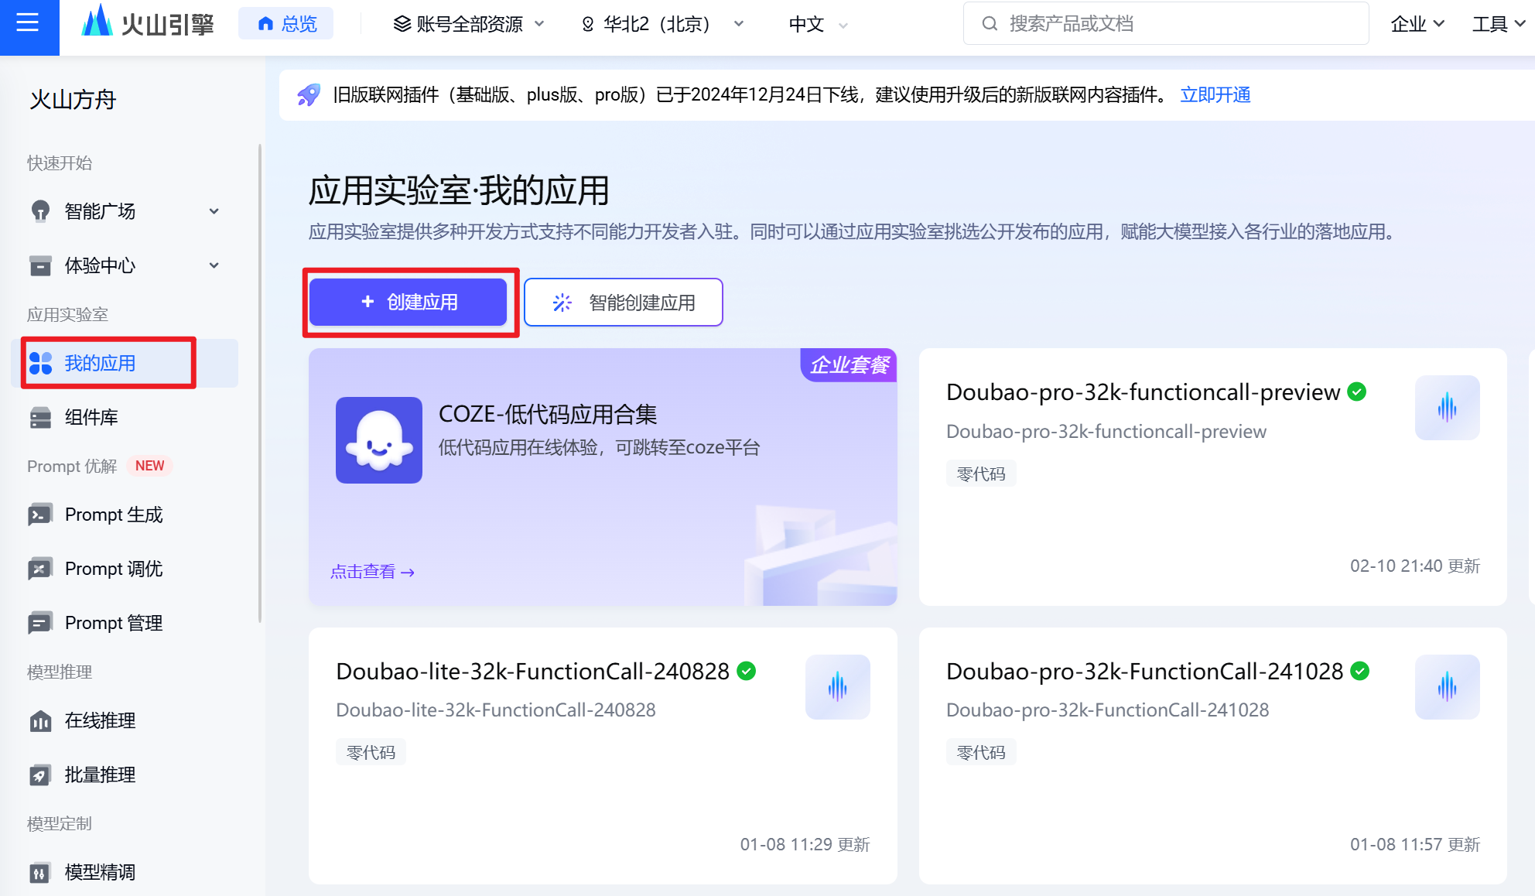
Task: Open the 华北2（北京）region selector
Action: click(x=662, y=24)
